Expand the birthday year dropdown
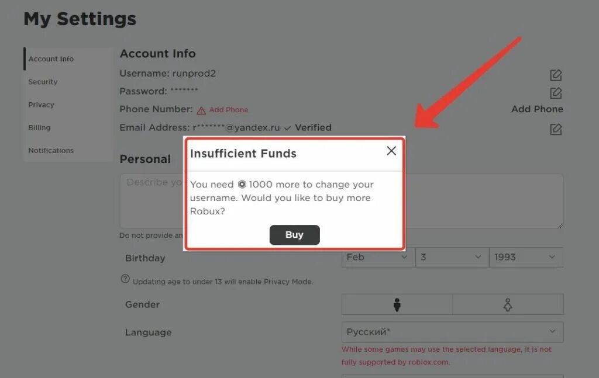599x378 pixels. tap(525, 257)
